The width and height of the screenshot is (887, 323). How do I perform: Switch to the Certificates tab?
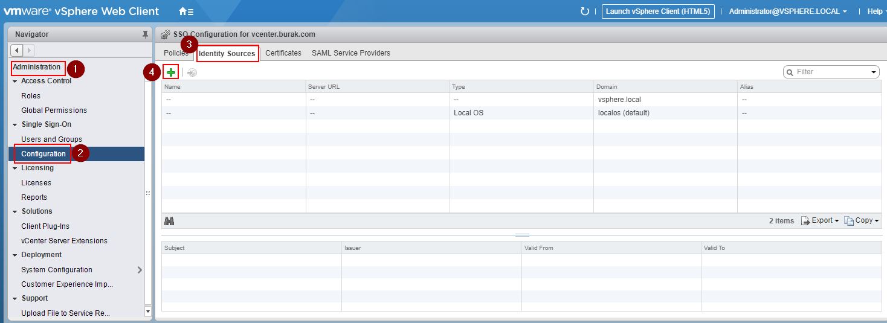(283, 53)
